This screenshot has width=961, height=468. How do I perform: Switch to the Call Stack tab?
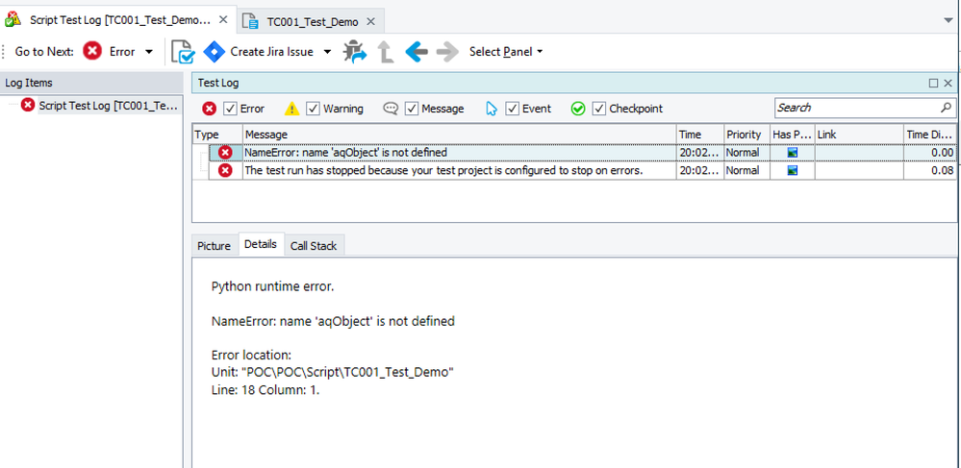coord(314,246)
